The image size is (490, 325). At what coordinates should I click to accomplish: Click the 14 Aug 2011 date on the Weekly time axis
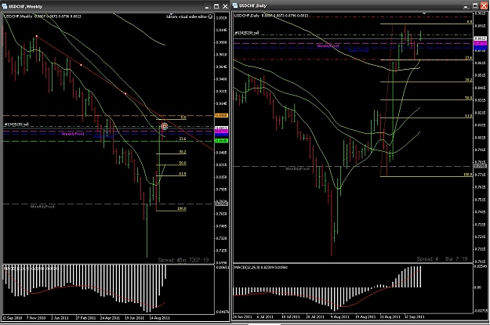(159, 318)
